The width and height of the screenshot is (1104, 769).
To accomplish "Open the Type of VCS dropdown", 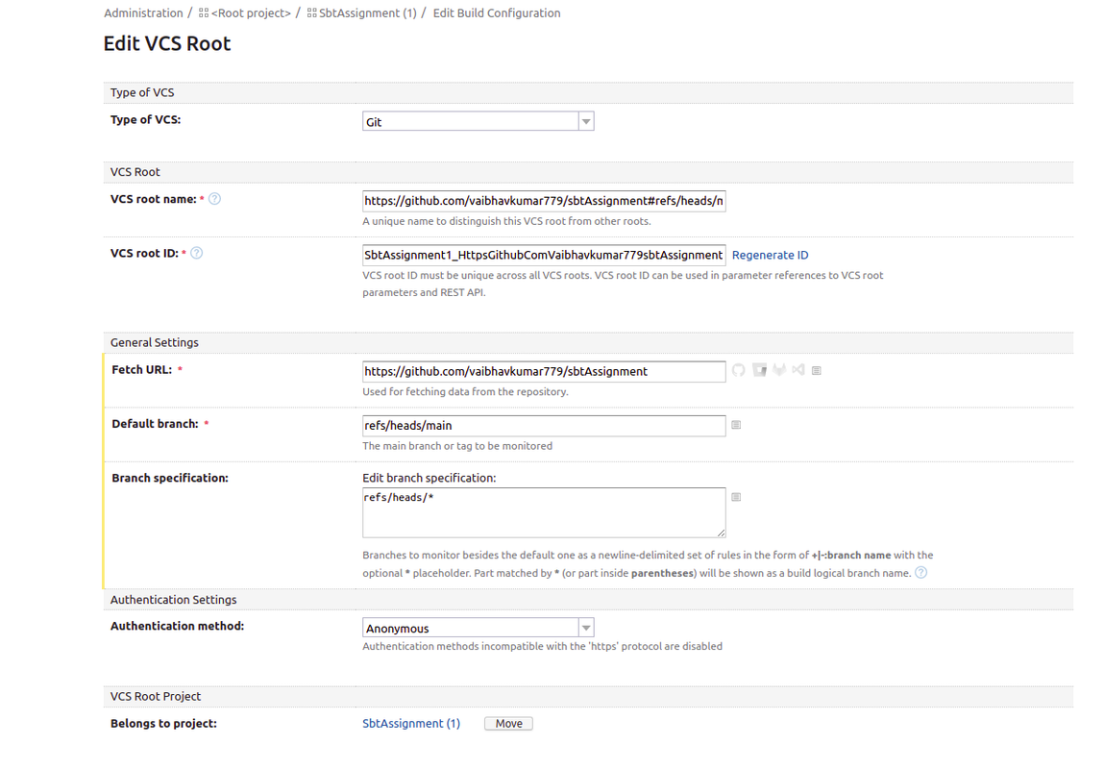I will (x=478, y=121).
